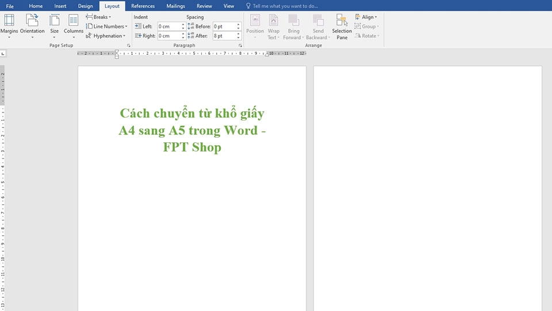552x311 pixels.
Task: Open the Align dropdown
Action: click(x=366, y=17)
